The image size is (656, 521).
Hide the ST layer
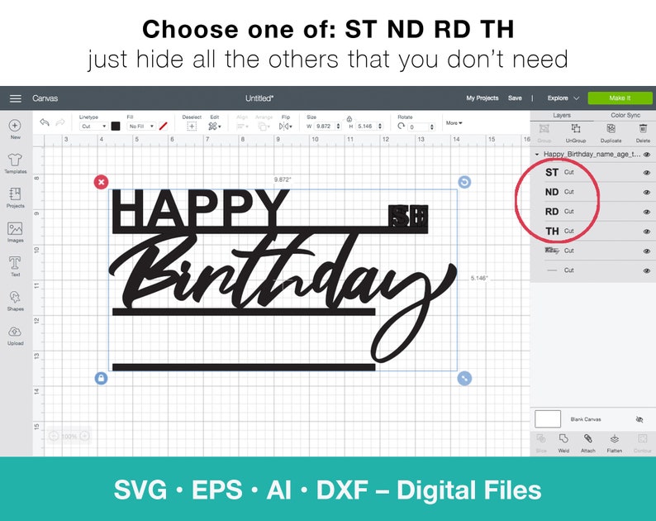[x=646, y=173]
